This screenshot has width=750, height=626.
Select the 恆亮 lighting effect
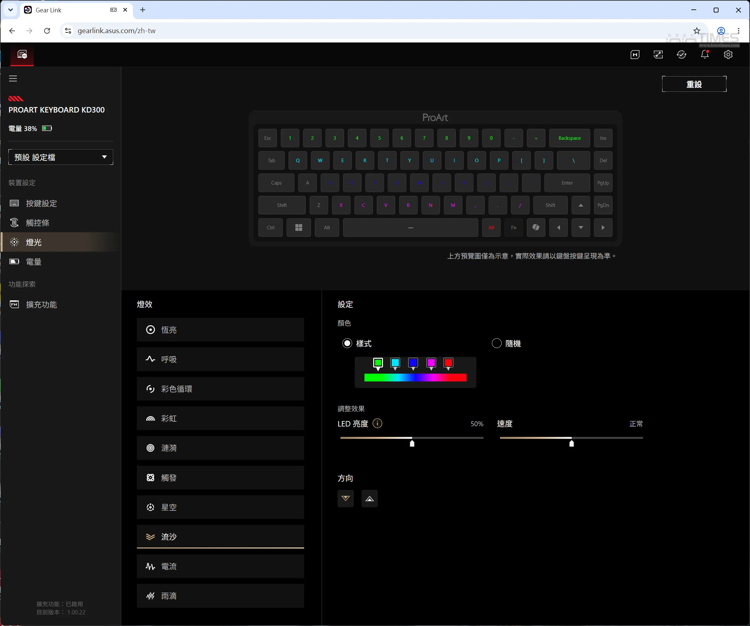pyautogui.click(x=220, y=330)
